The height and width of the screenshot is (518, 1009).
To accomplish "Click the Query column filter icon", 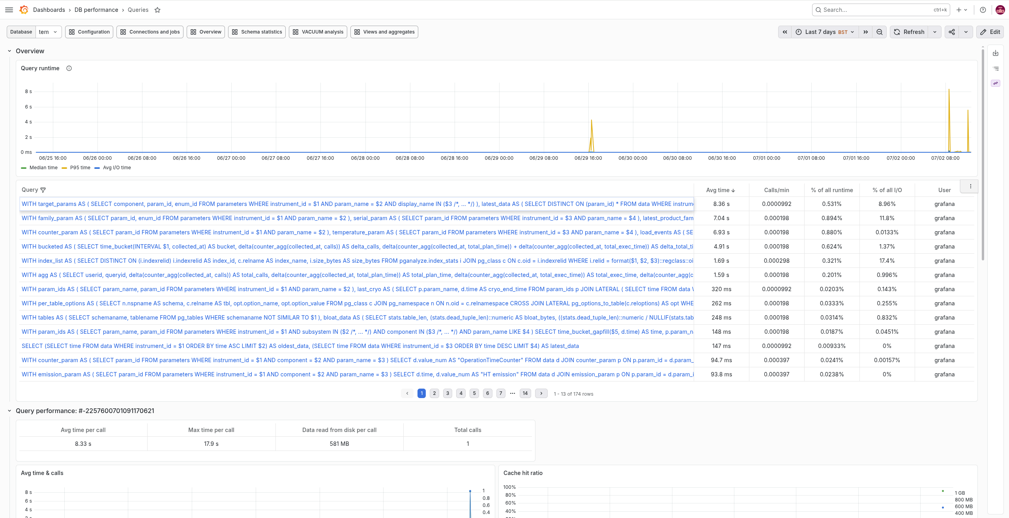I will click(x=43, y=190).
